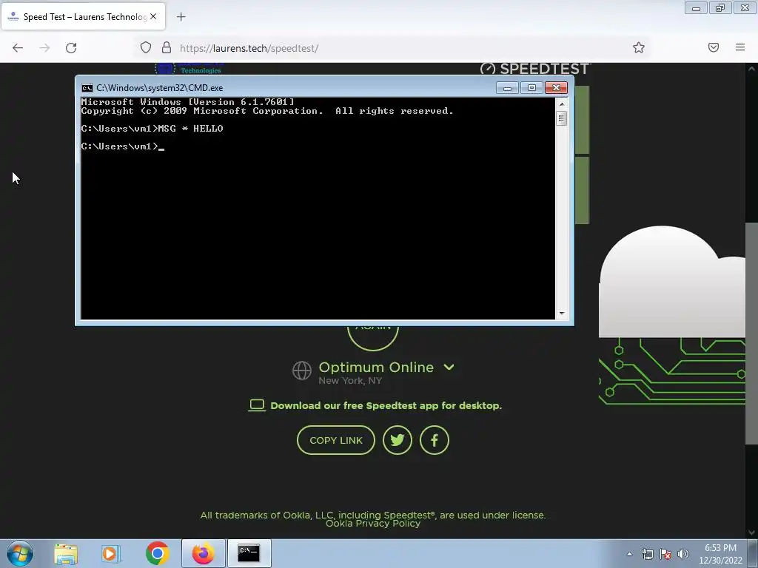Image resolution: width=758 pixels, height=568 pixels.
Task: Restore down the Firefox window
Action: click(x=720, y=7)
